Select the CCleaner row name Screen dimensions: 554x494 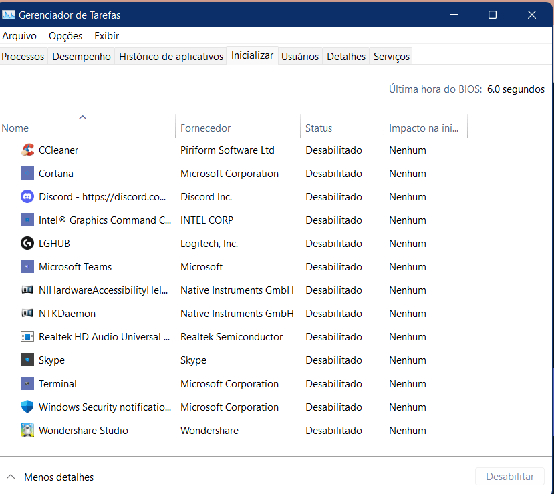coord(58,150)
